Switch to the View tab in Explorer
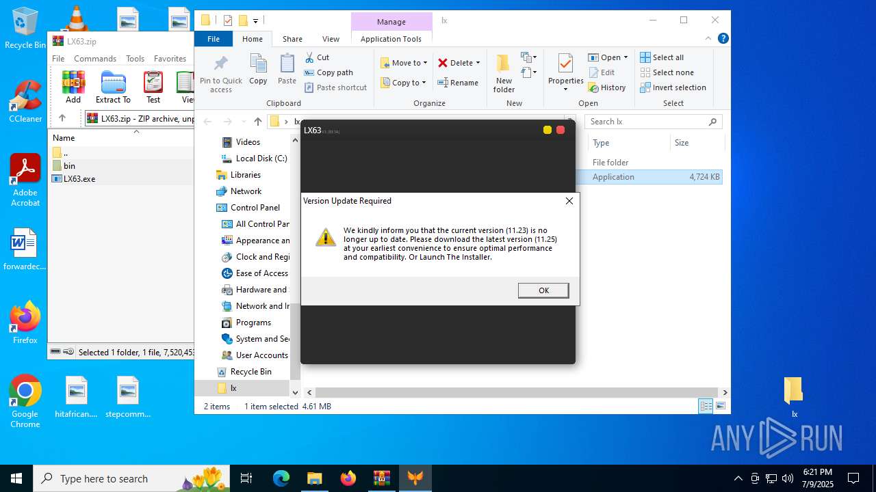 click(x=331, y=39)
